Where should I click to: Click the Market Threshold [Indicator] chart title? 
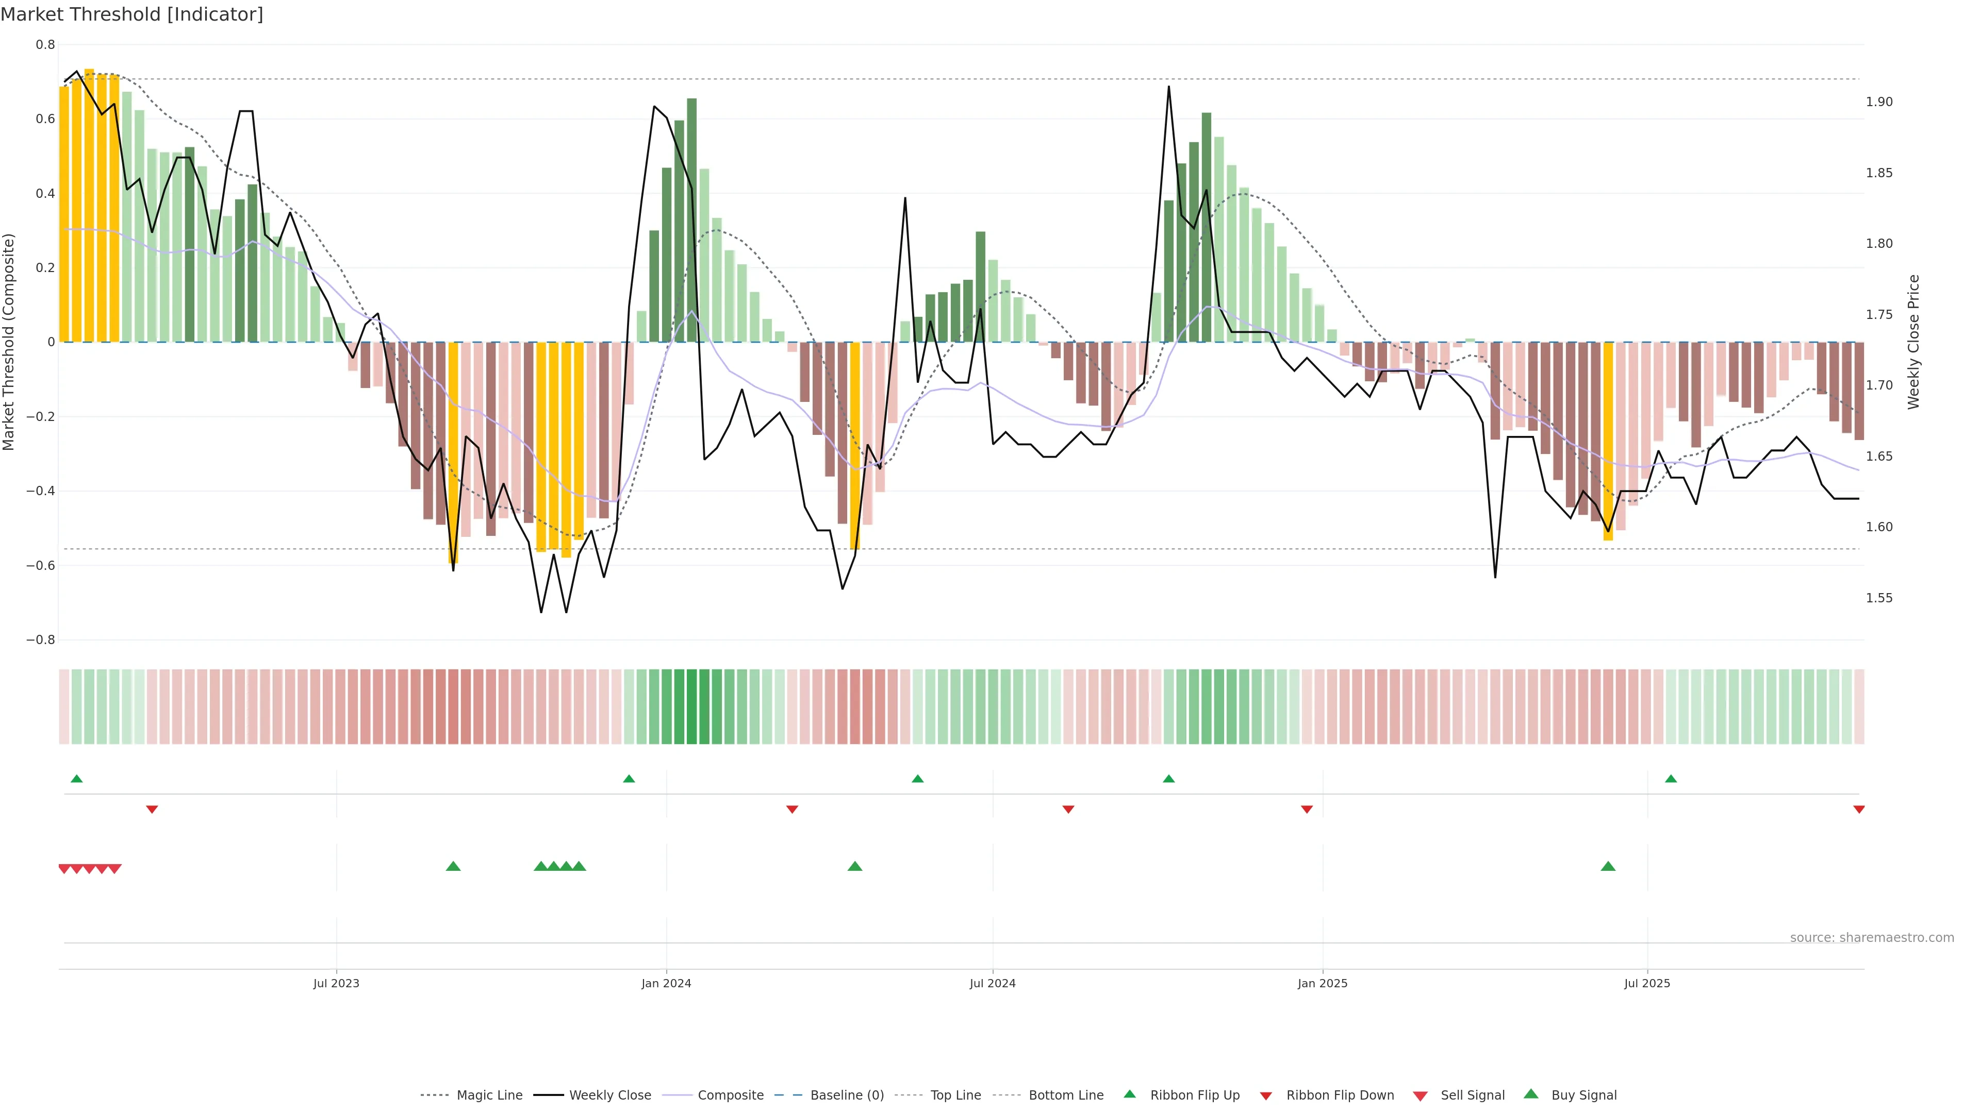coord(131,14)
